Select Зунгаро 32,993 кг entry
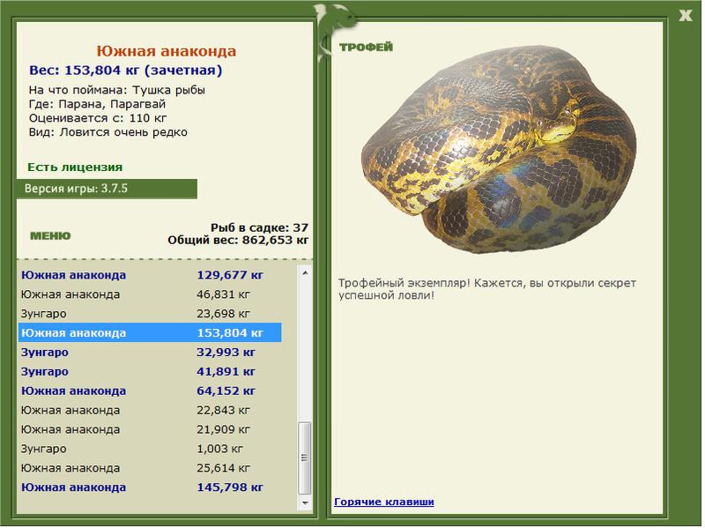The image size is (705, 528). point(150,353)
